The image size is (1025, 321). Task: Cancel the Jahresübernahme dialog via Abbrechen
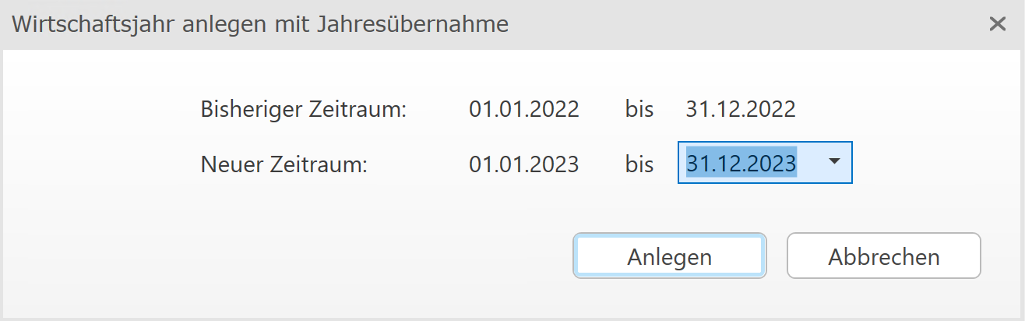[x=883, y=256]
